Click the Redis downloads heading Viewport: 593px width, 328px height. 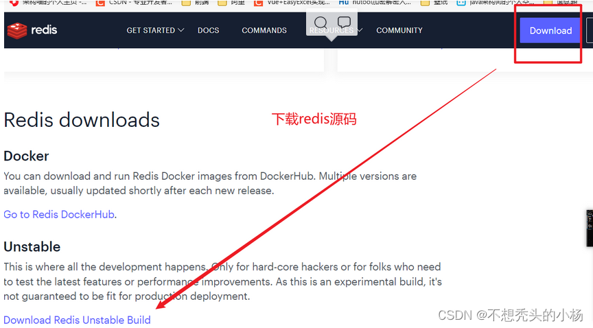tap(82, 120)
